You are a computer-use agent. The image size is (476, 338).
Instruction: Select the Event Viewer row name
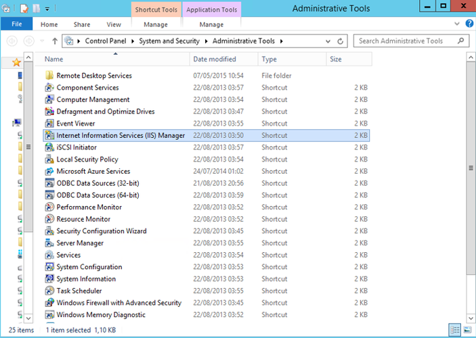(x=76, y=124)
